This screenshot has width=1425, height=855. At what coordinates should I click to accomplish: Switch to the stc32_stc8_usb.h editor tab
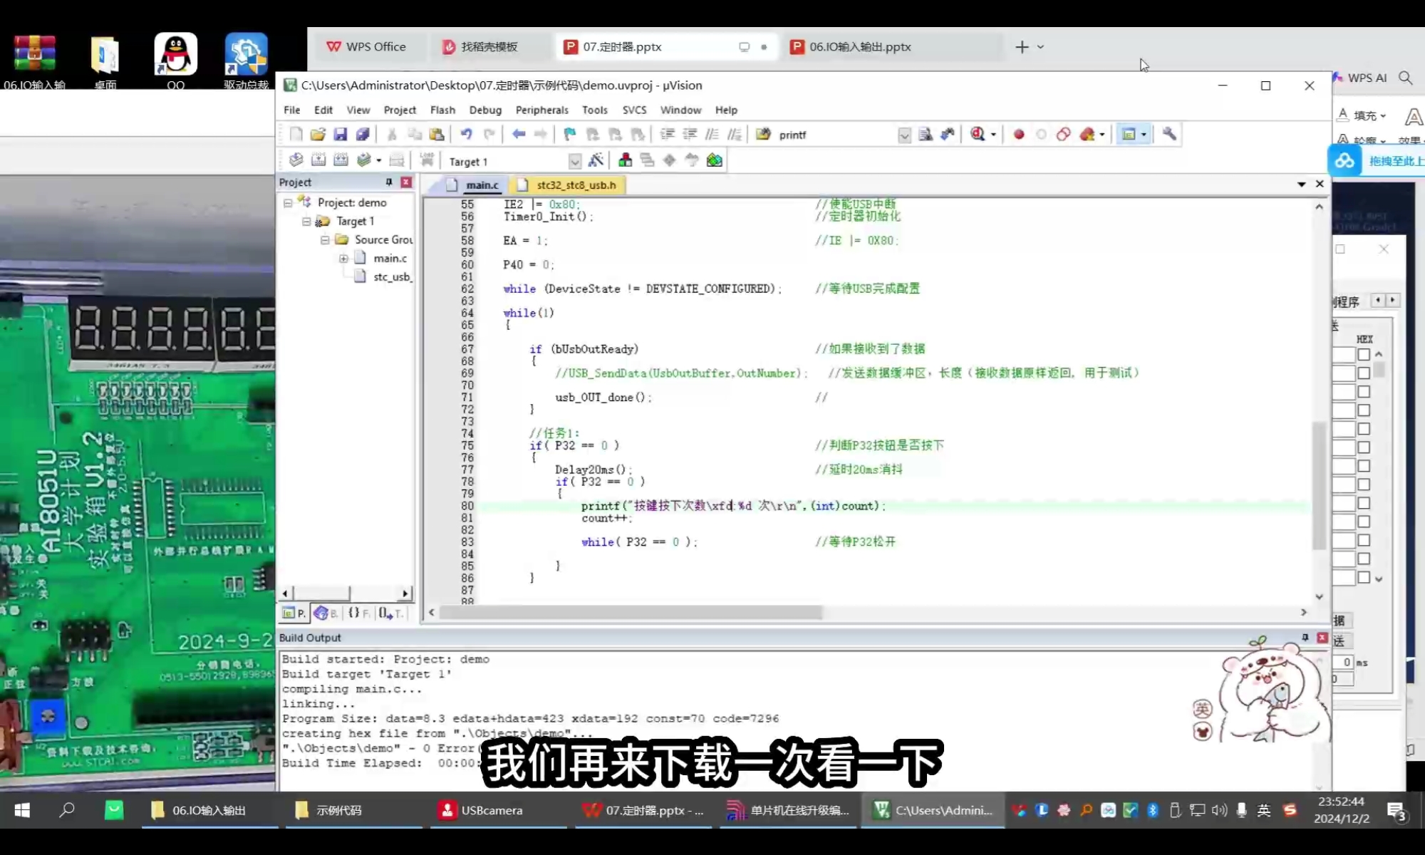tap(568, 185)
